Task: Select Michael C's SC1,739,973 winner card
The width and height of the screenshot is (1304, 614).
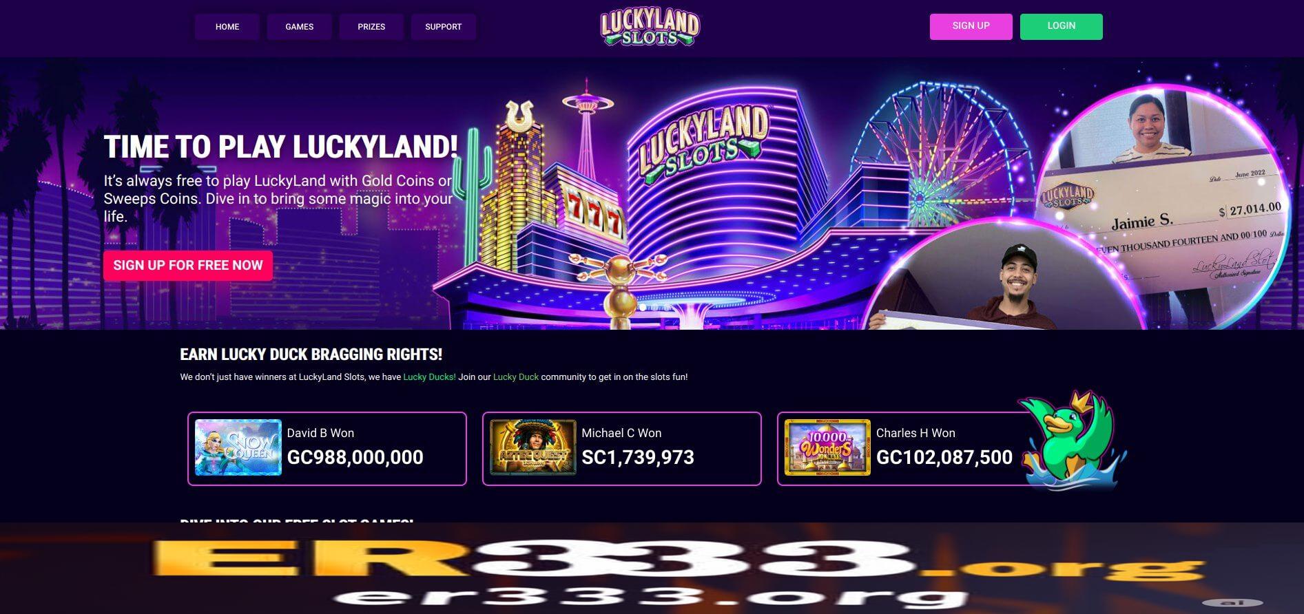Action: 622,449
